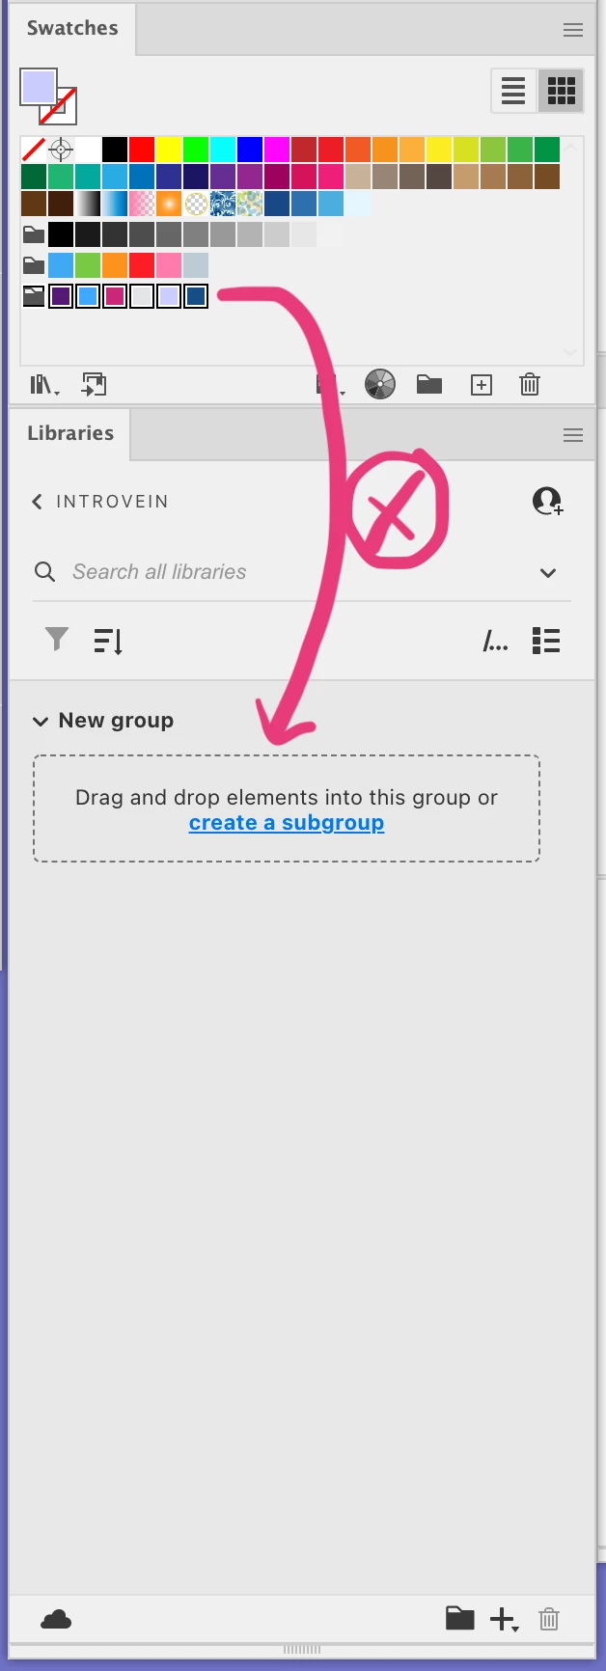
Task: Create a new color group in Swatches
Action: [x=429, y=385]
